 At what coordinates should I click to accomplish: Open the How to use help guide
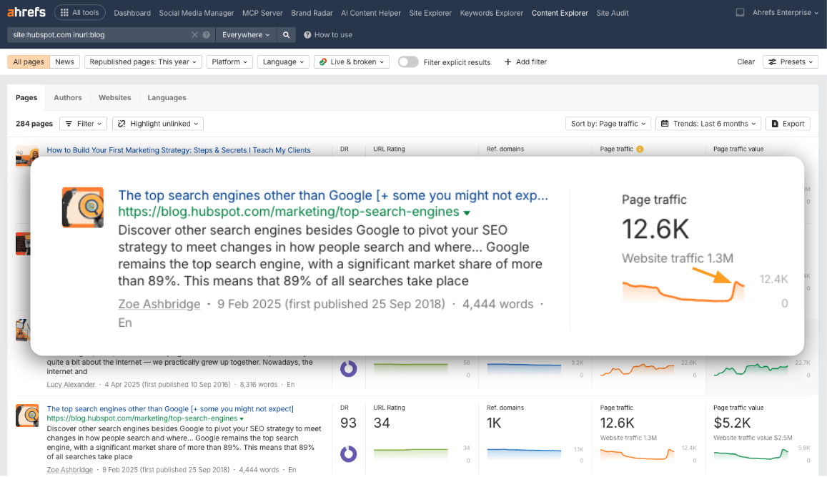click(328, 34)
